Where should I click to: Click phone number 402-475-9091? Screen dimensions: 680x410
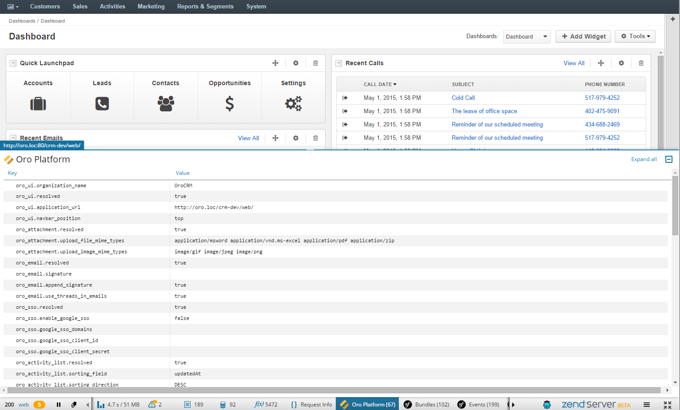(x=602, y=111)
